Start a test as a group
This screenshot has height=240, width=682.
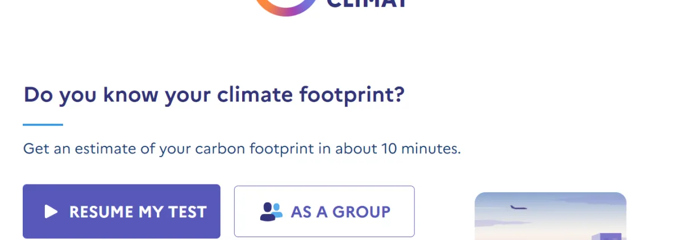click(x=325, y=211)
